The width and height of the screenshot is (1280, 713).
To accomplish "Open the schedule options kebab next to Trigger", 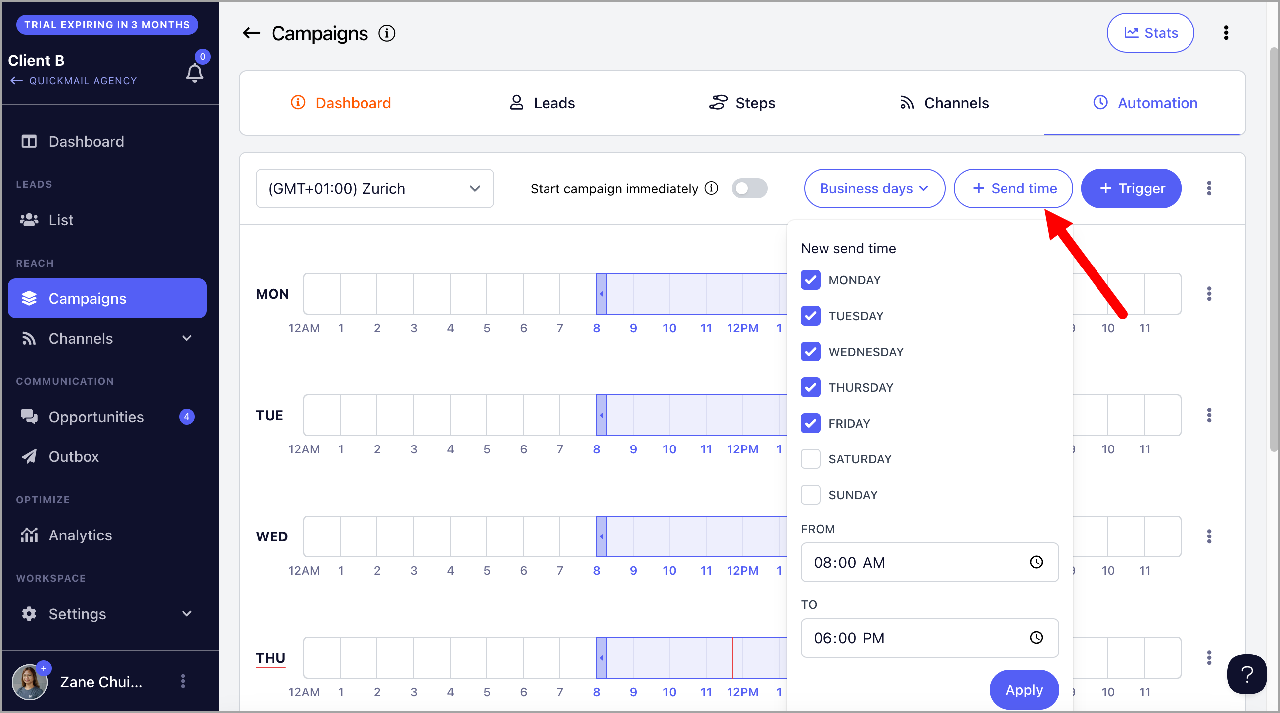I will [x=1209, y=188].
